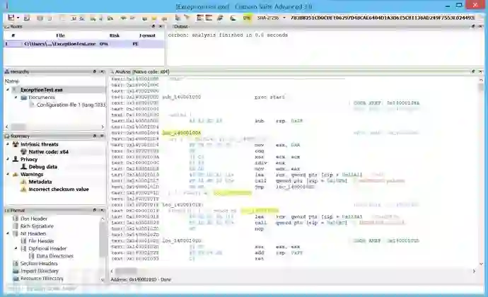Select Intrinsic threats in Summary
The height and width of the screenshot is (297, 488).
39,144
